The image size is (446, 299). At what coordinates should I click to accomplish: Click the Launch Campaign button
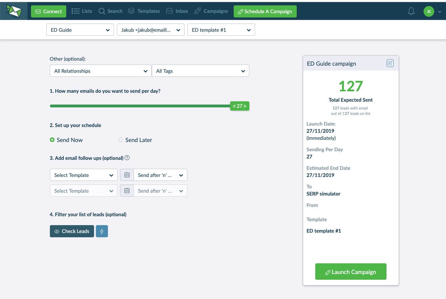[351, 272]
